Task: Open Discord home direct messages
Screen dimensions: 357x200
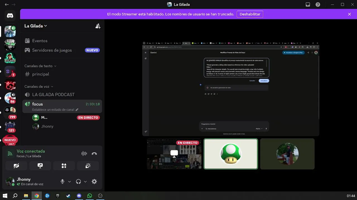Action: [10, 16]
